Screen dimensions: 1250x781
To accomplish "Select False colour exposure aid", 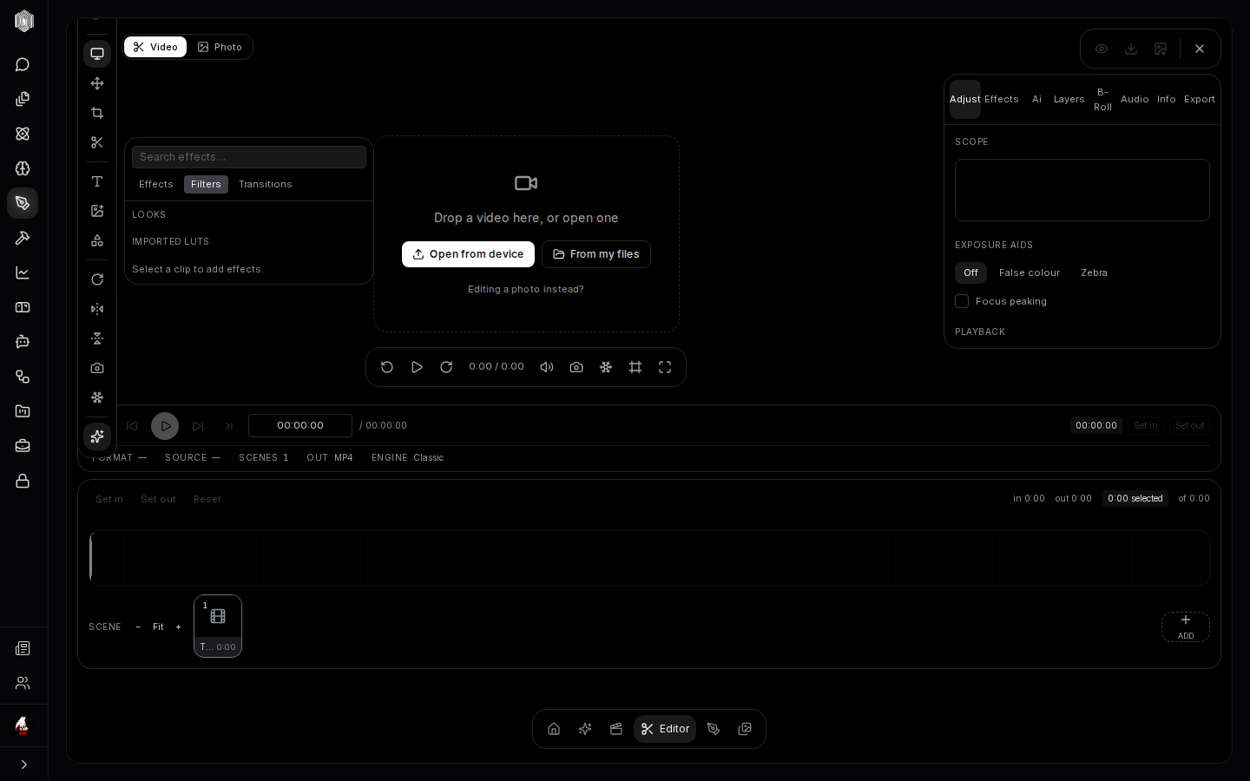I will (x=1030, y=272).
